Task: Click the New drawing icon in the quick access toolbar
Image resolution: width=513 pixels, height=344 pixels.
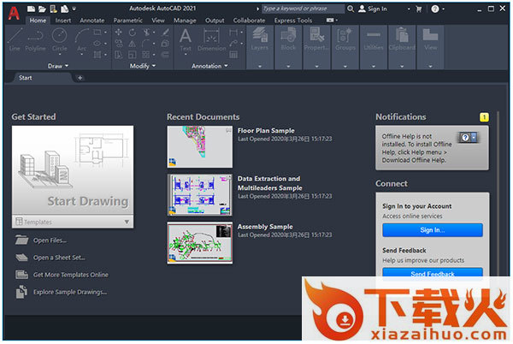Action: point(31,9)
